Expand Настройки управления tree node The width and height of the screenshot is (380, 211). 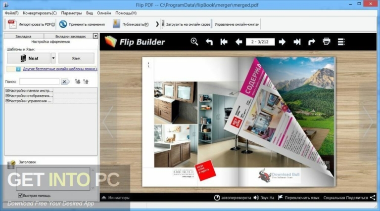click(x=7, y=101)
